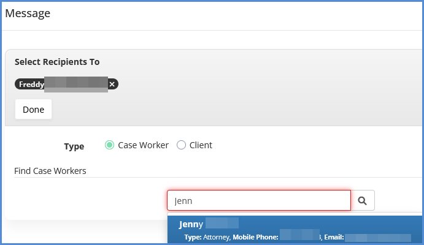Image resolution: width=424 pixels, height=245 pixels.
Task: Click the Mobile Phone detail in Jenny's result
Action: pos(276,236)
